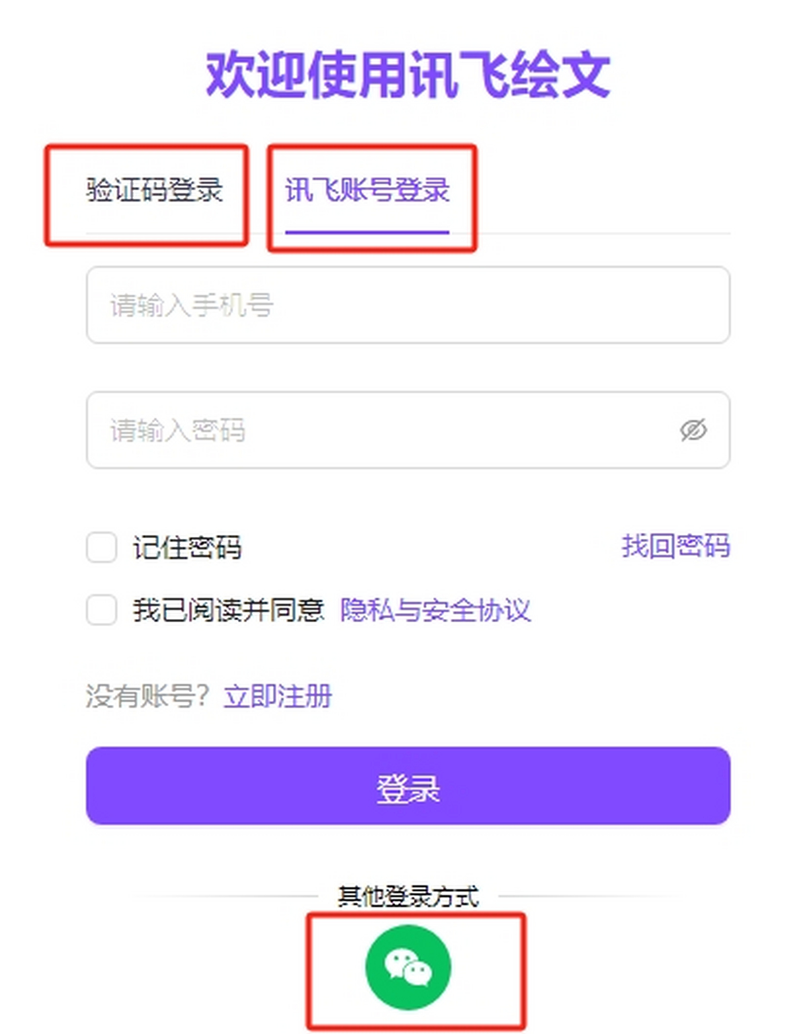Enable the 记住密码 checkbox

pos(102,547)
